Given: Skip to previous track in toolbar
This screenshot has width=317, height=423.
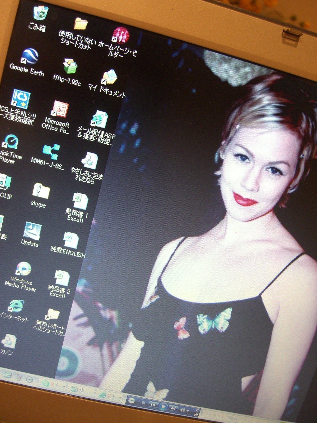Looking at the screenshot, I should (153, 404).
